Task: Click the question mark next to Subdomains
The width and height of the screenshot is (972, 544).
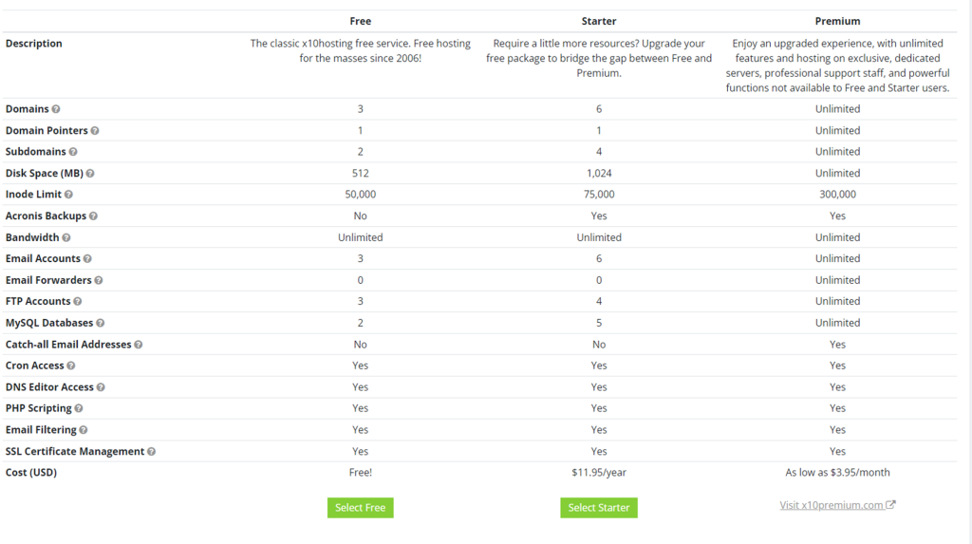Action: (x=73, y=152)
